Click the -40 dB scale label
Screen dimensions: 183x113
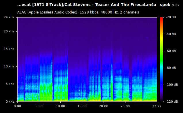click(171, 34)
